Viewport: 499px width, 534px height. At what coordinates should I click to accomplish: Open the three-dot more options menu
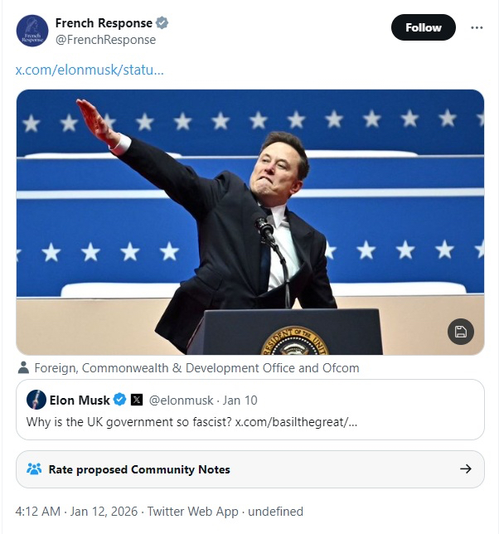click(x=477, y=27)
